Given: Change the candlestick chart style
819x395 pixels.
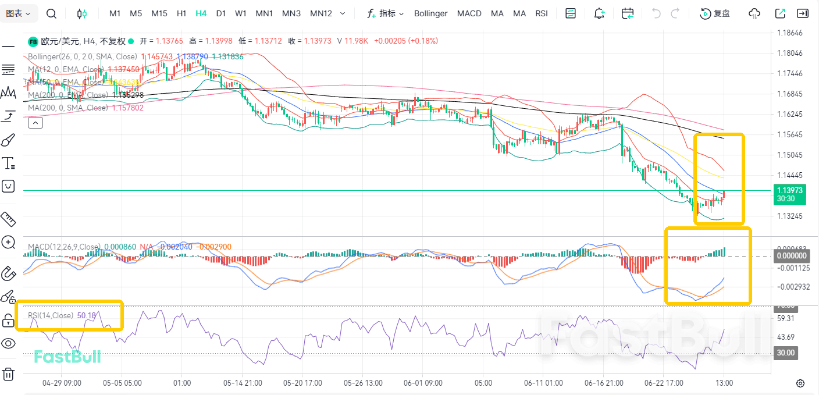Looking at the screenshot, I should [82, 13].
